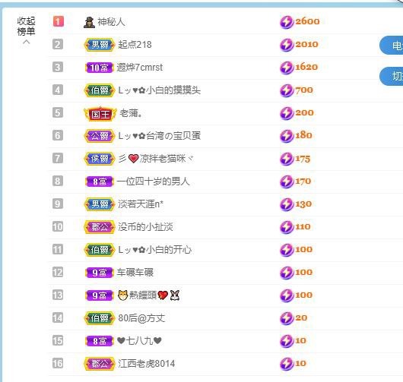Select user 江西老虎8014

point(146,364)
